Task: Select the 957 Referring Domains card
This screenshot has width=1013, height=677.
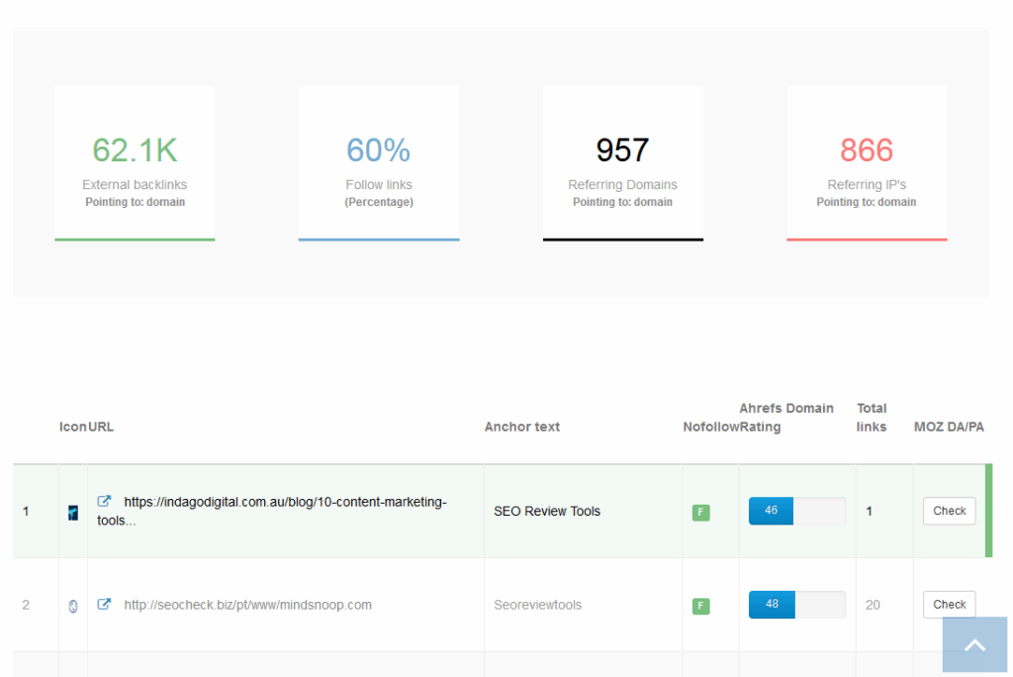Action: point(623,163)
